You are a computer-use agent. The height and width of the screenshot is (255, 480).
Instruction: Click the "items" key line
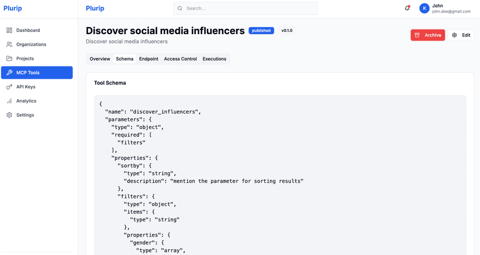139,212
